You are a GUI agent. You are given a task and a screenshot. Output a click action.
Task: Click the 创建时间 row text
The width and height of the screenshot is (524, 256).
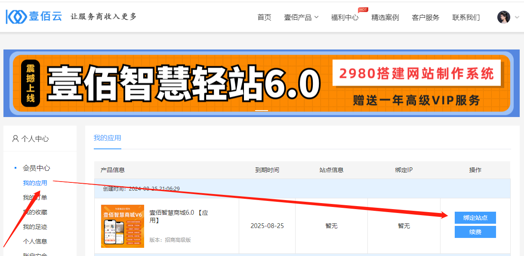click(141, 188)
